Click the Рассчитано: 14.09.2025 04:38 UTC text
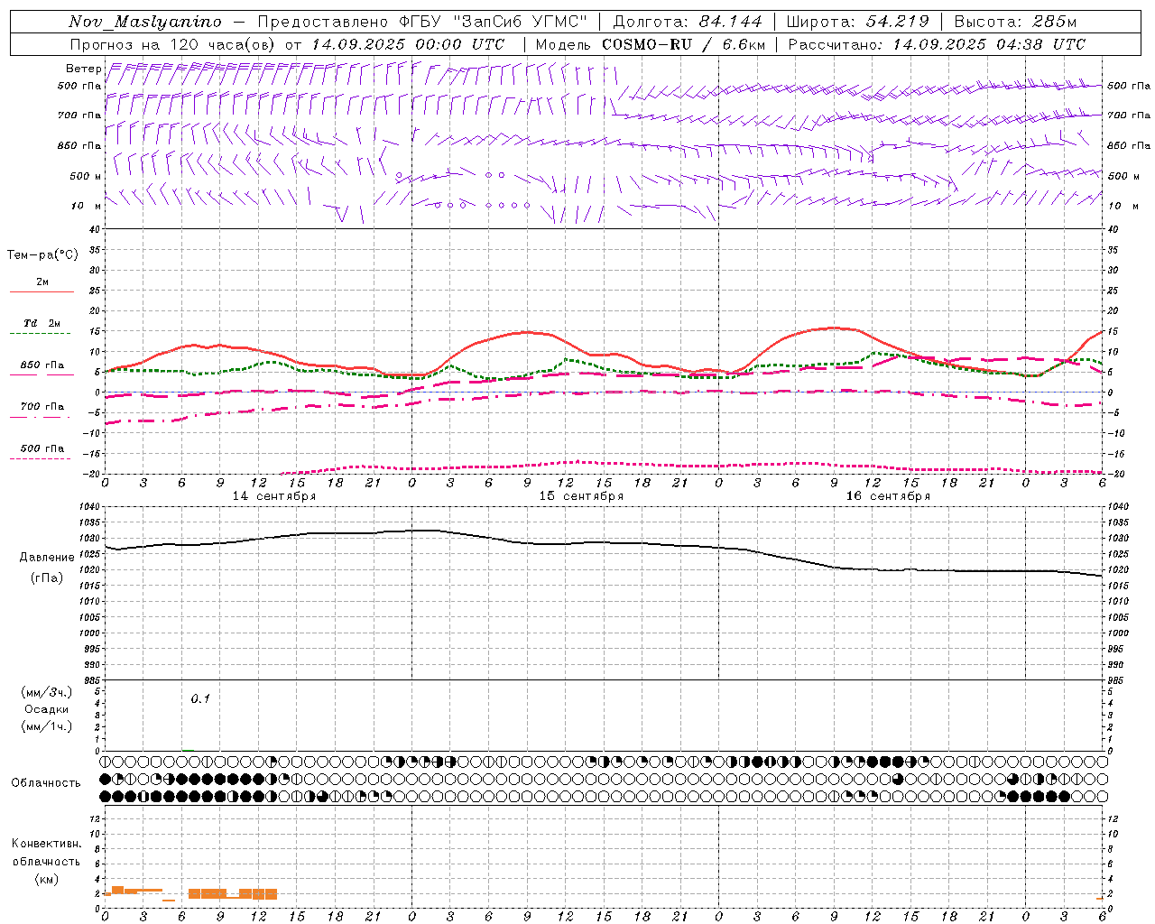The image size is (1155, 924). (937, 44)
